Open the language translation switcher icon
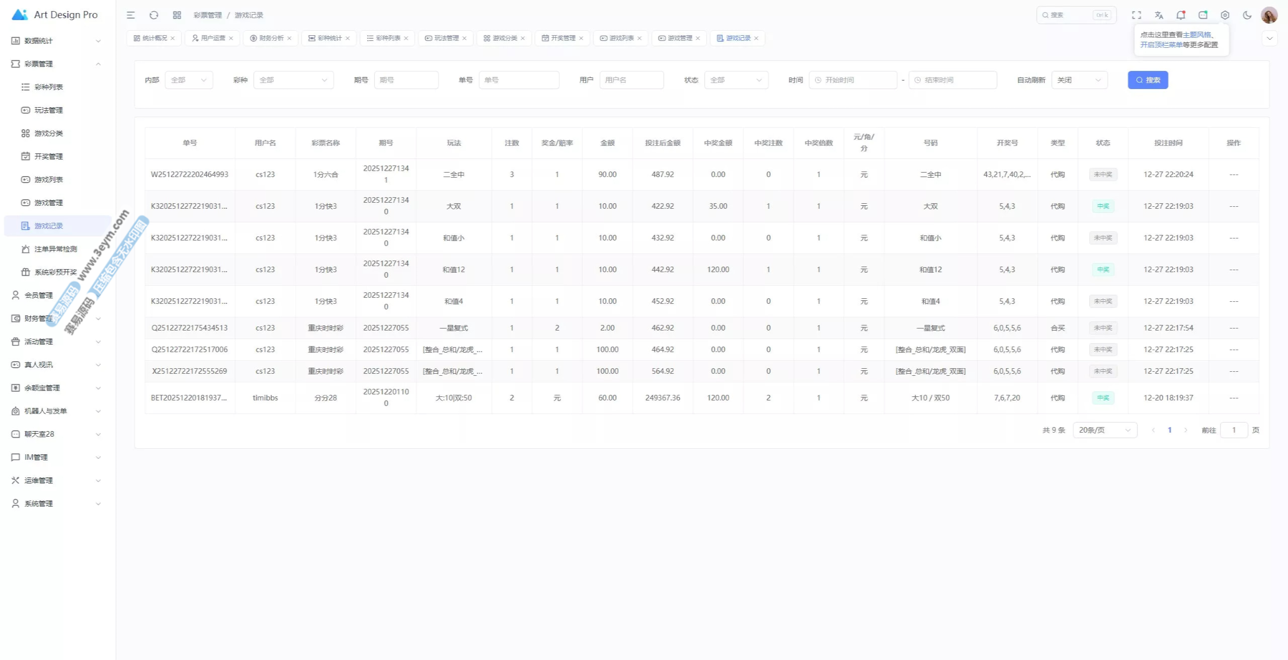This screenshot has width=1288, height=660. (x=1159, y=15)
